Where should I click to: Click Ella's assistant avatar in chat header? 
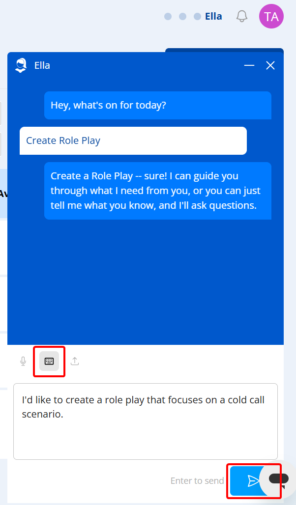click(21, 65)
